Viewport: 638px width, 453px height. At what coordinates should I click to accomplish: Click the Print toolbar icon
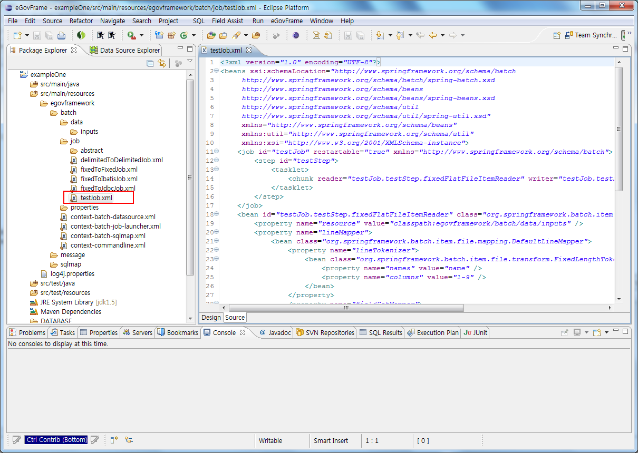(61, 35)
